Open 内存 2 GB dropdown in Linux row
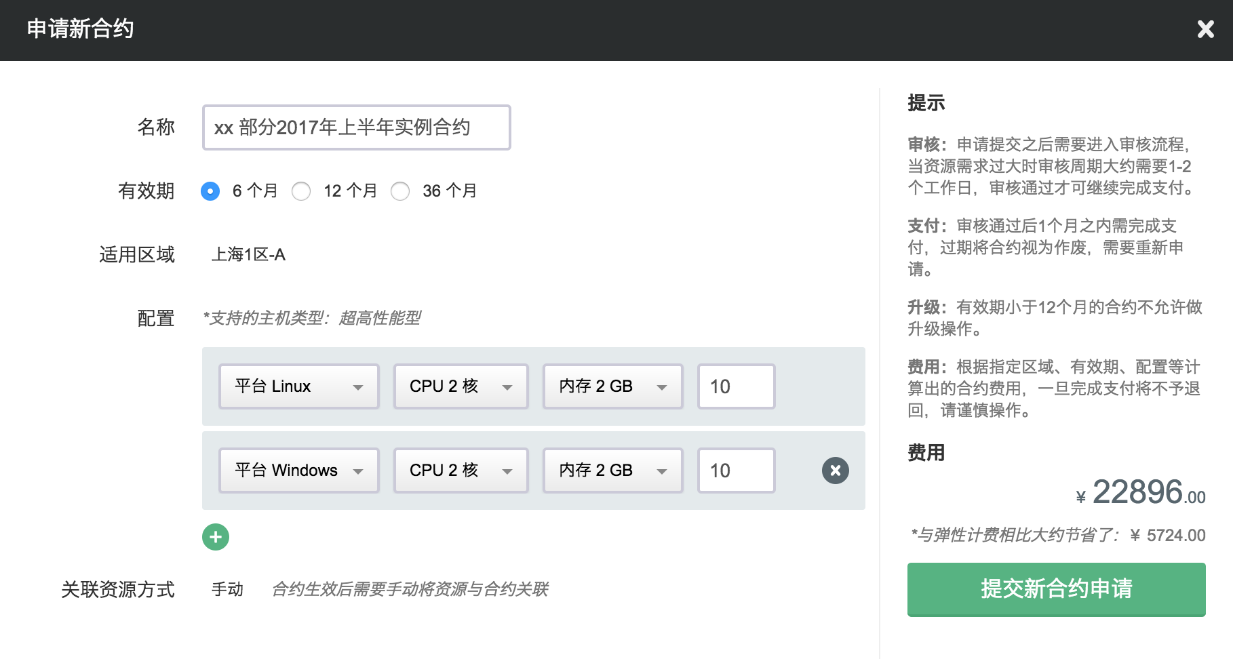1233x659 pixels. click(612, 386)
